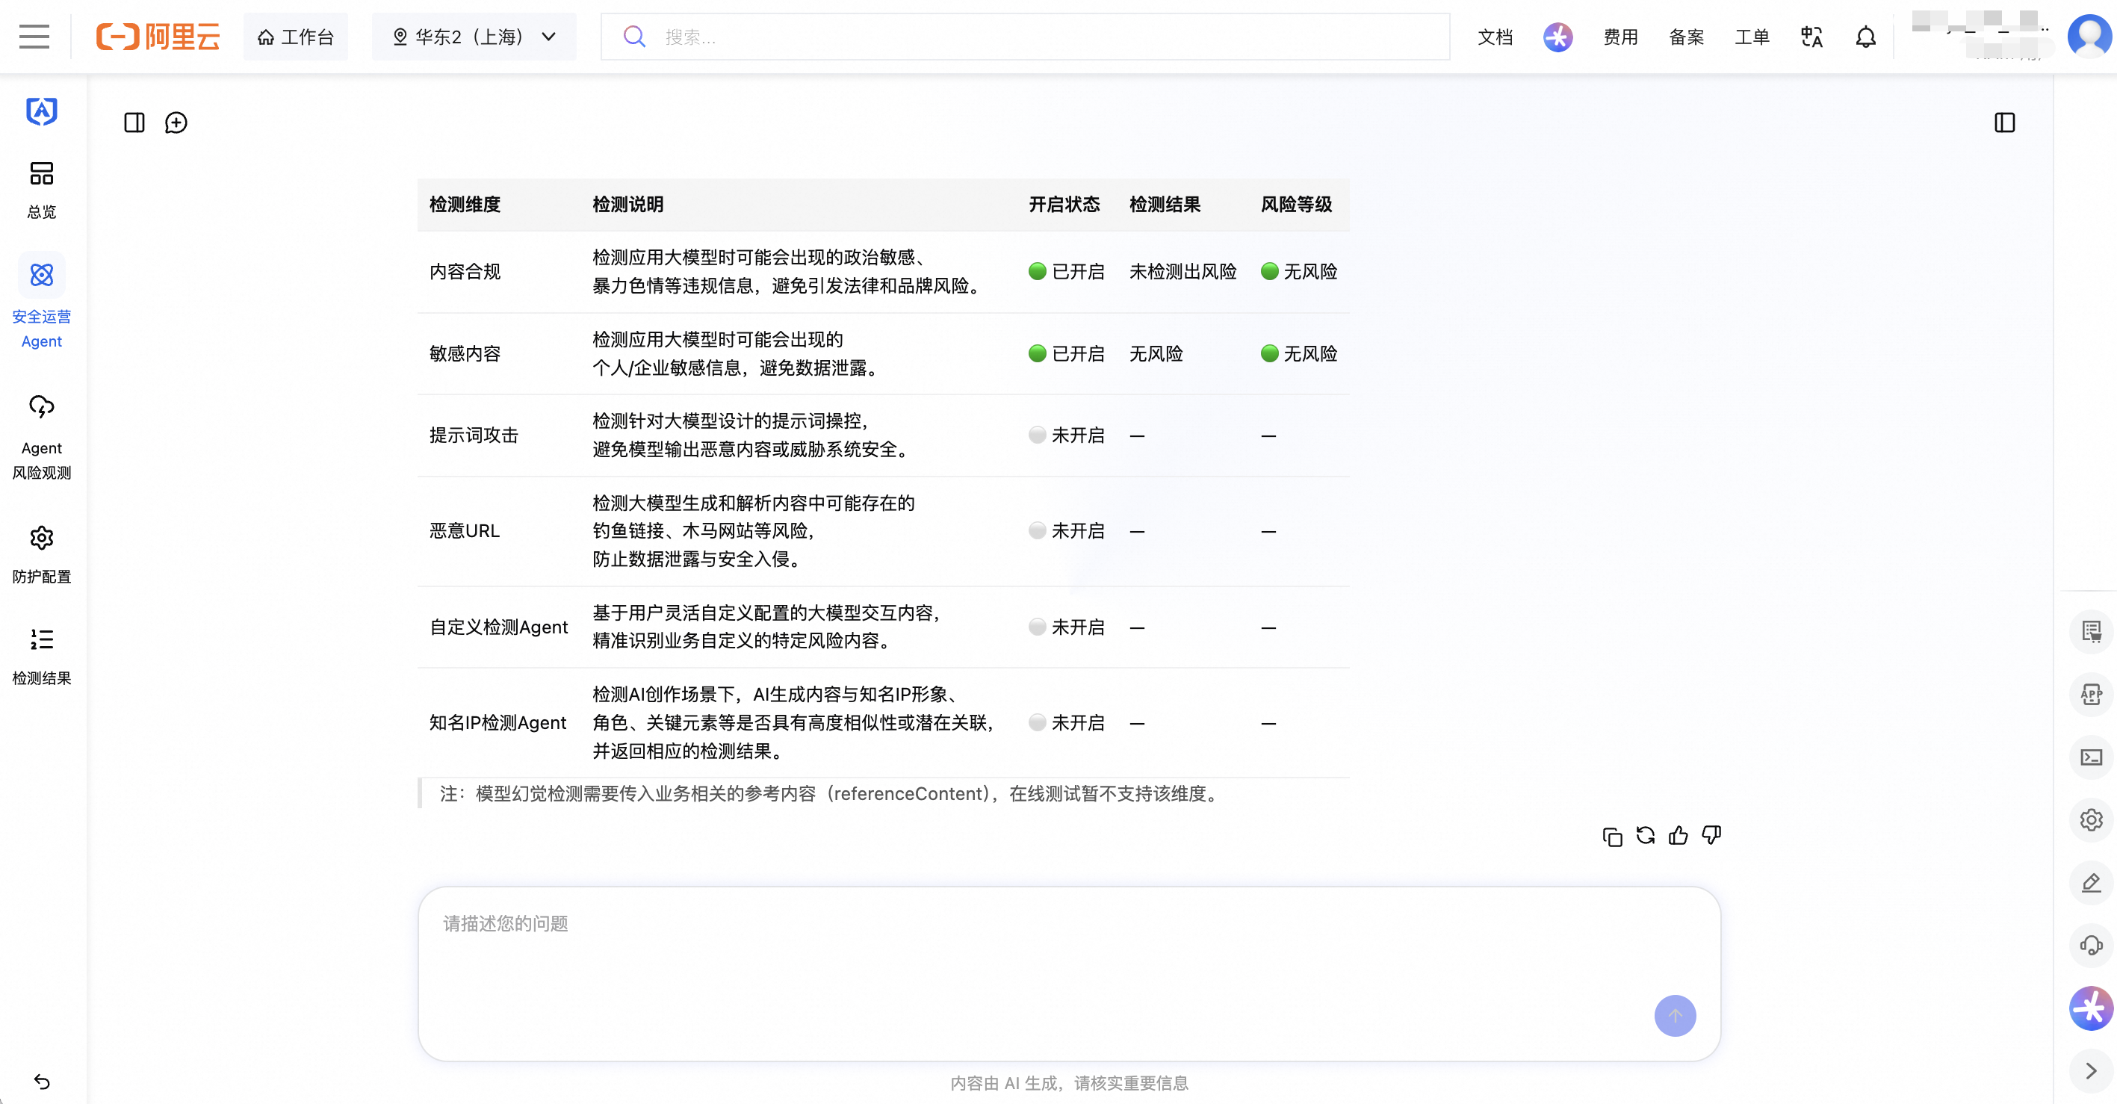Open the 费用 menu
2117x1104 pixels.
point(1621,37)
